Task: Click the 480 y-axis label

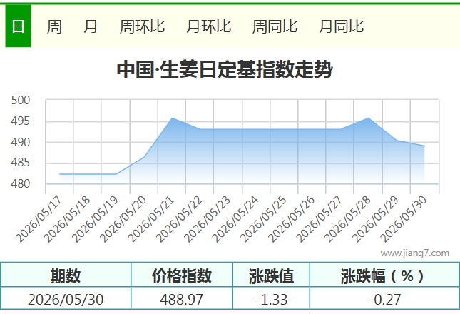Action: (x=21, y=183)
